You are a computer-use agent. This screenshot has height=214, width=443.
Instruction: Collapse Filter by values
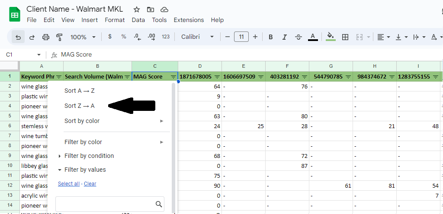coord(82,170)
